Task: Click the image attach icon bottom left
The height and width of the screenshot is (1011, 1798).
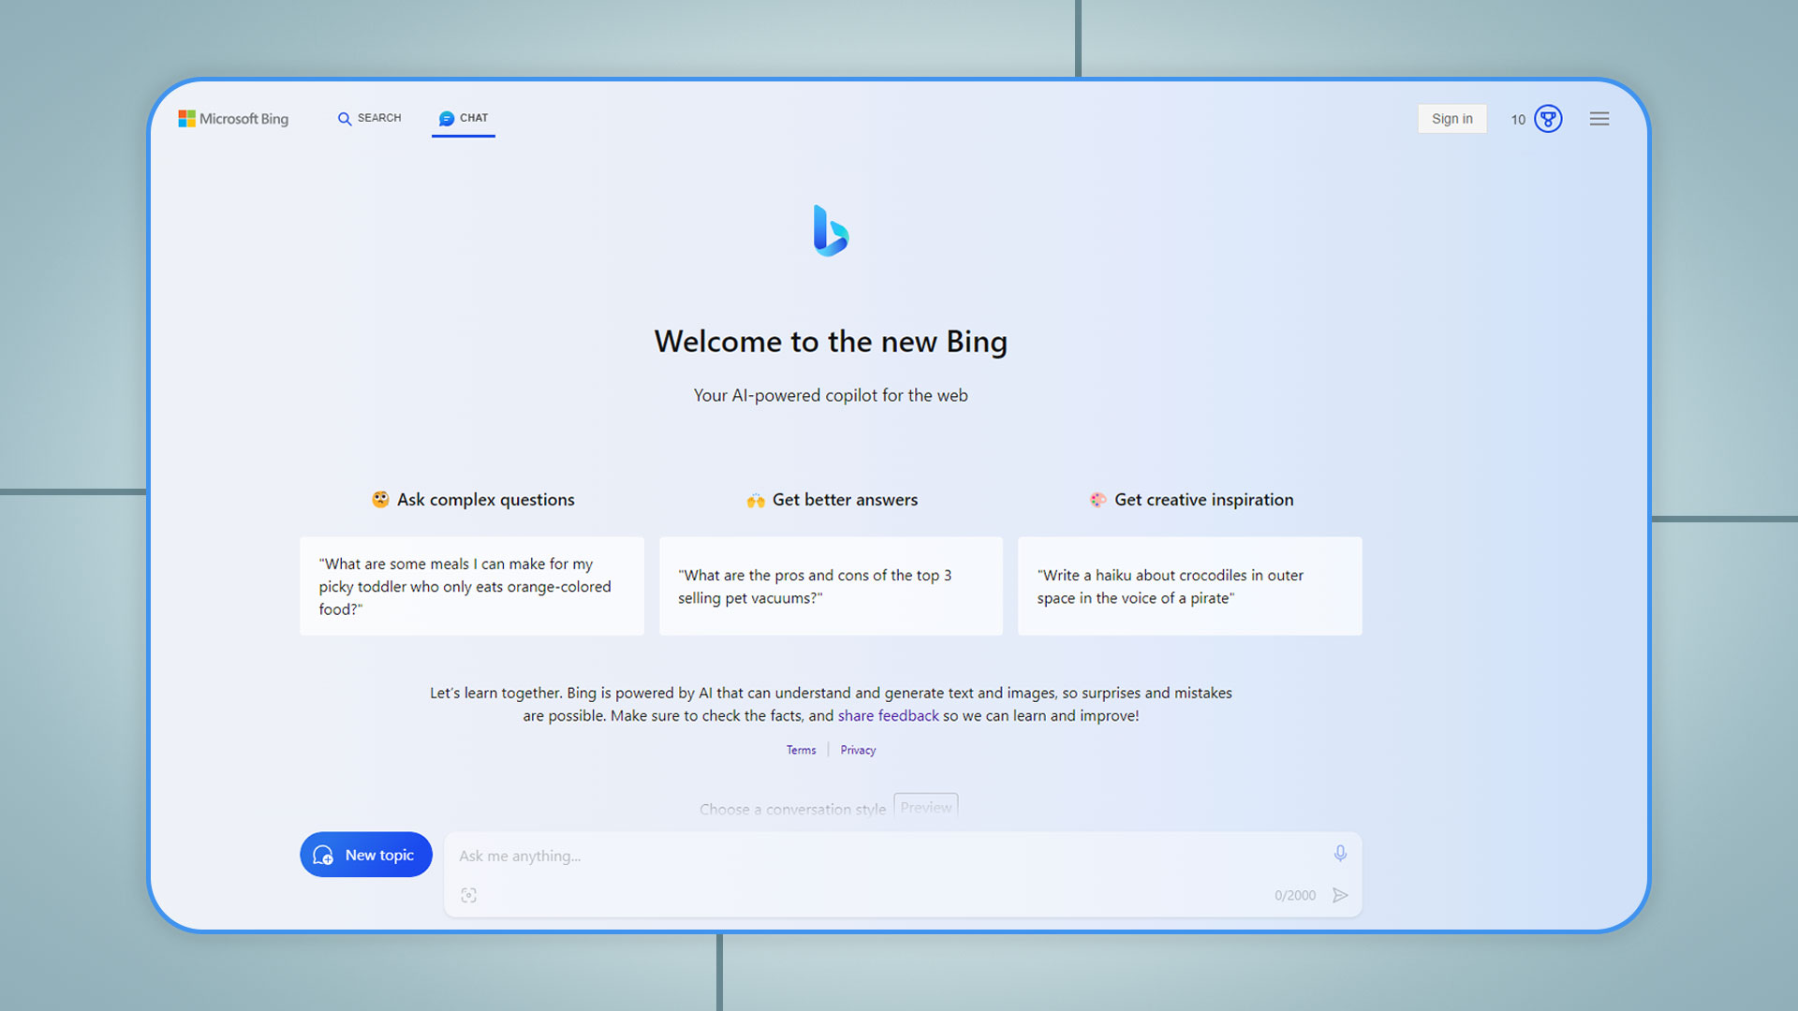Action: 468,895
